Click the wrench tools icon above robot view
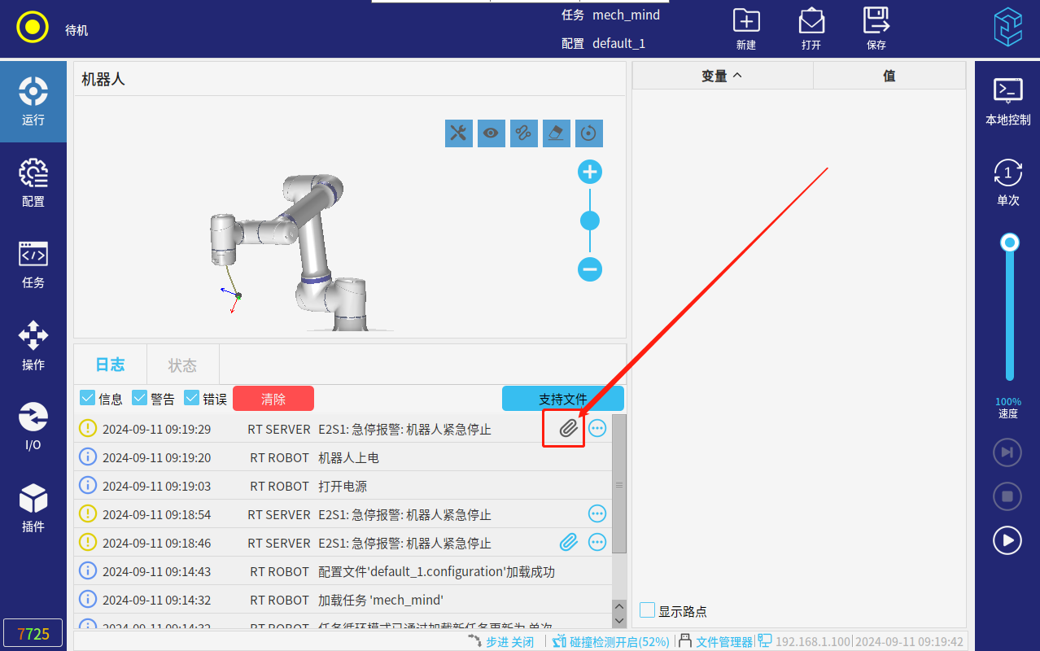The image size is (1040, 651). (459, 133)
